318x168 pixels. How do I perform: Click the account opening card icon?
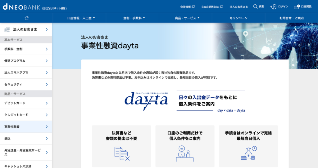pos(297,7)
